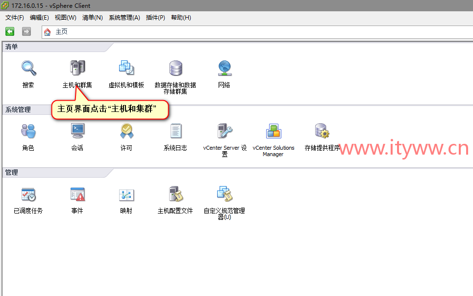
Task: Open 主机配置文件 (Host Profiles) icon
Action: 175,194
